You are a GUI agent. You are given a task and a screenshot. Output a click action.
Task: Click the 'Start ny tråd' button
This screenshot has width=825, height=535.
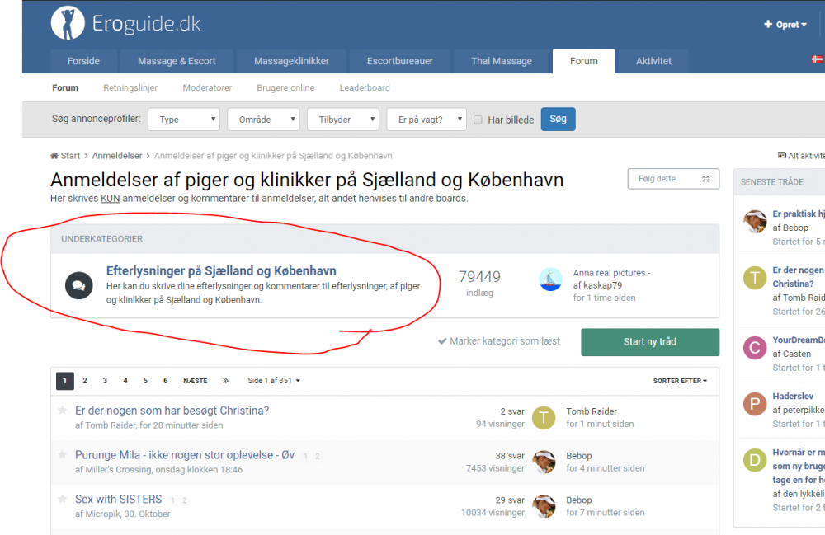point(650,342)
